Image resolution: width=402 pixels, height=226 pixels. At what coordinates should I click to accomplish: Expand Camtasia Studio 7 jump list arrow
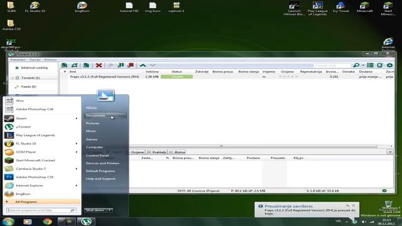pos(77,169)
